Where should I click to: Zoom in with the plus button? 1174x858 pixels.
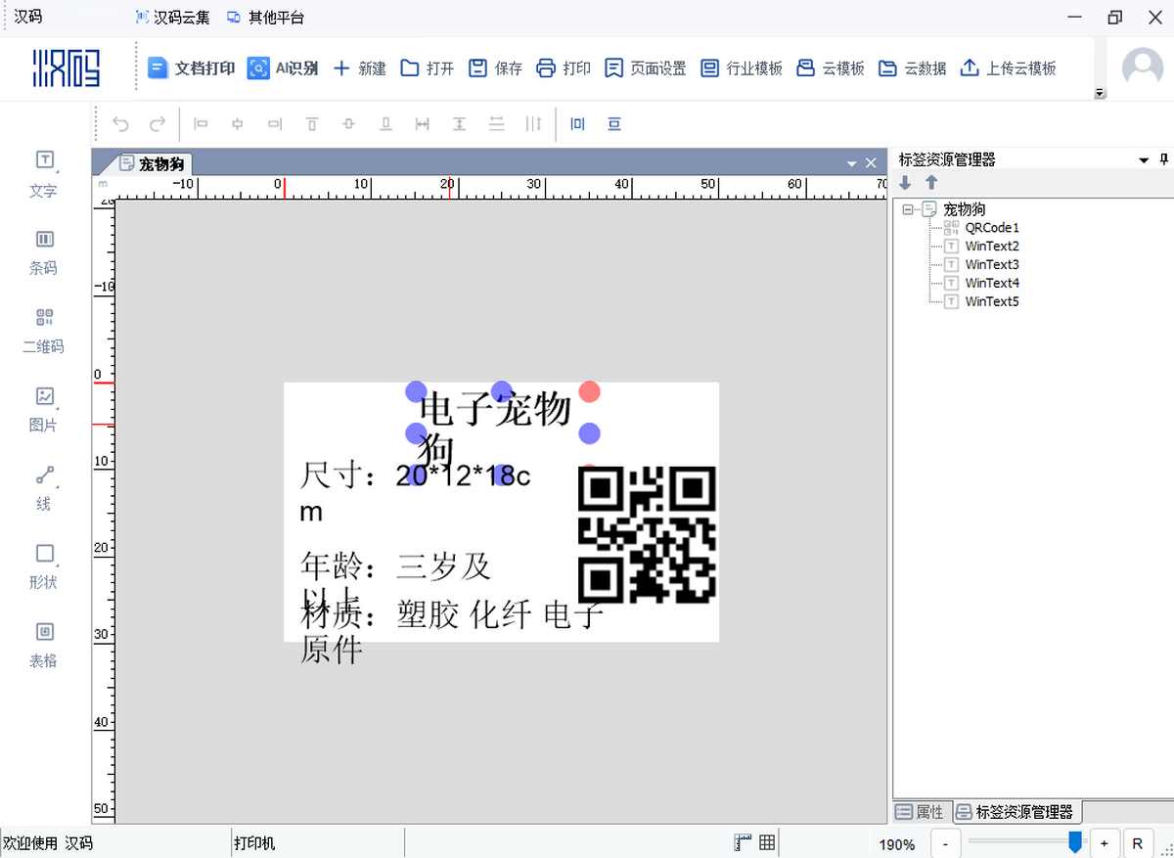(x=1105, y=843)
